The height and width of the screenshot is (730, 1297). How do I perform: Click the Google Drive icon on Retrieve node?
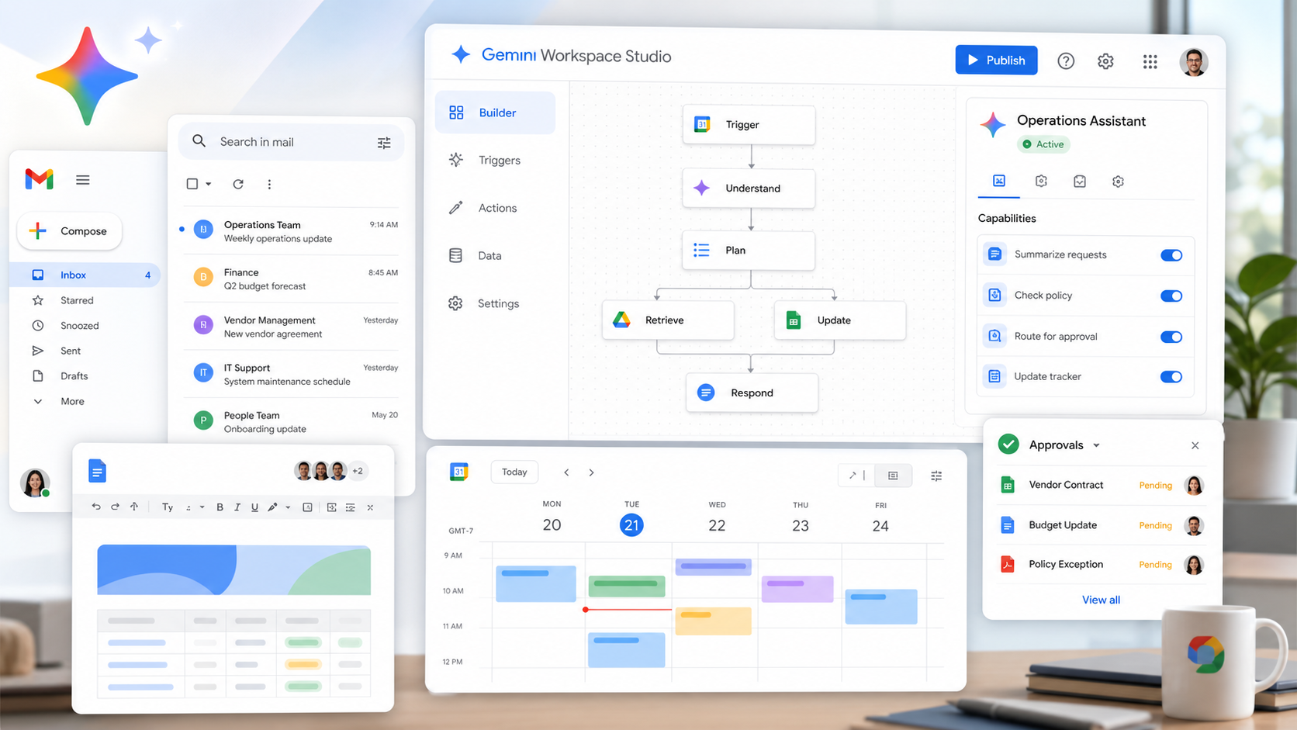(621, 320)
